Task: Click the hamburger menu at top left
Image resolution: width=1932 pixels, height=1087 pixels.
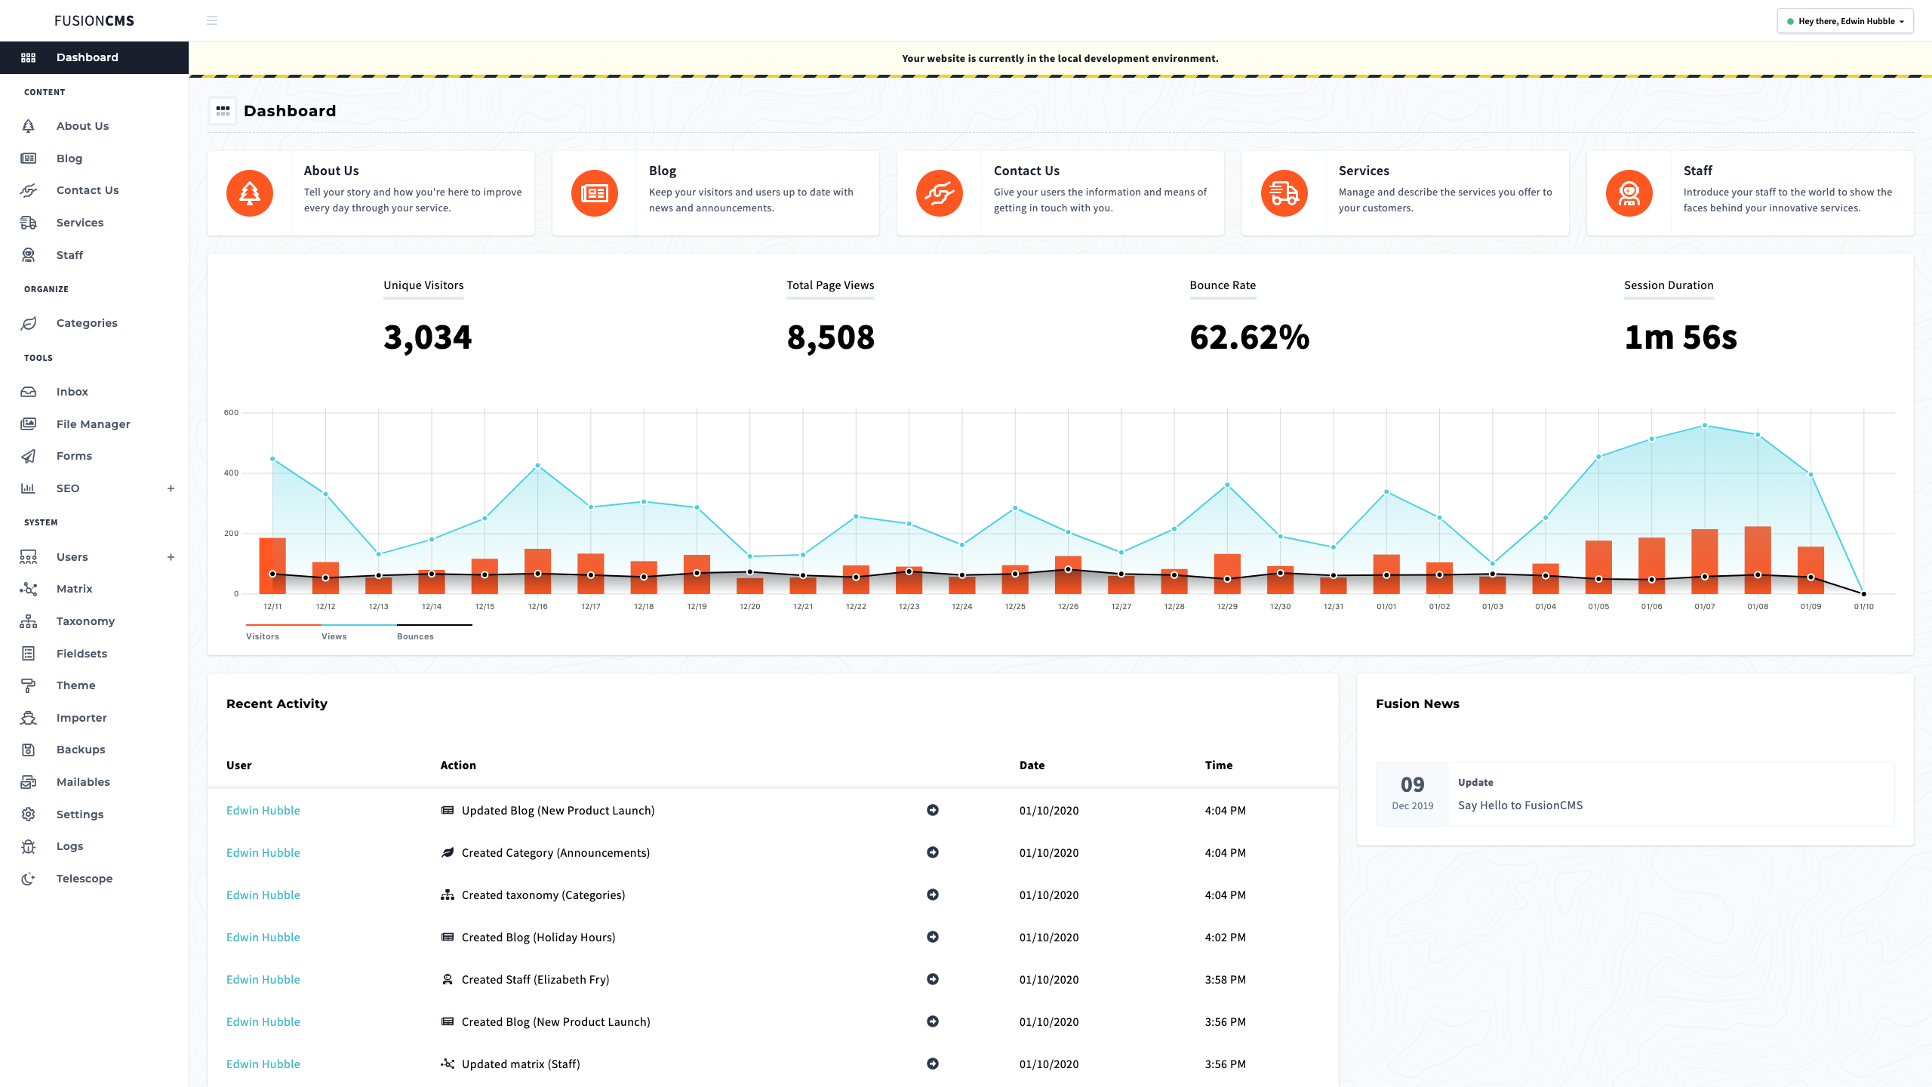Action: pos(211,20)
